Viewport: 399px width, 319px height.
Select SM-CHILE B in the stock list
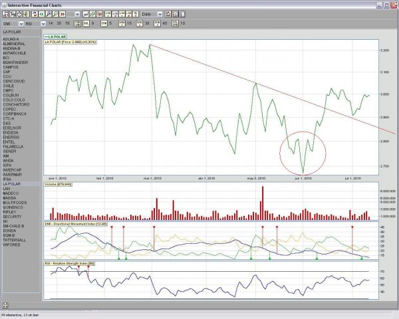13,226
